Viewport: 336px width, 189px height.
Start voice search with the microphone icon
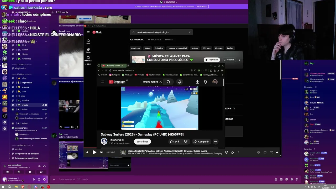pyautogui.click(x=180, y=82)
